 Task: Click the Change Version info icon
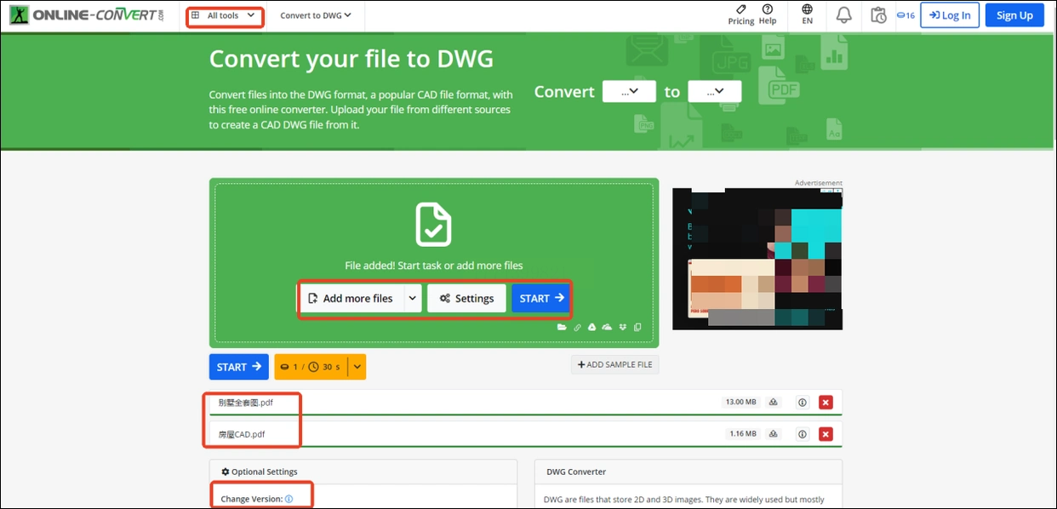[289, 499]
